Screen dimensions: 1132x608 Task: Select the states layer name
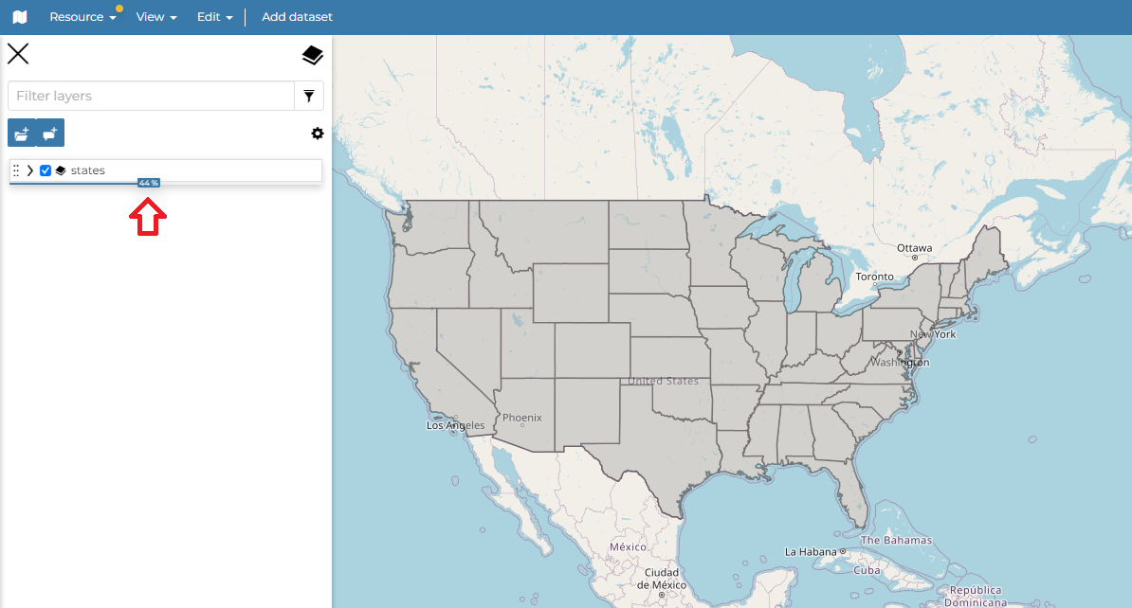point(88,170)
